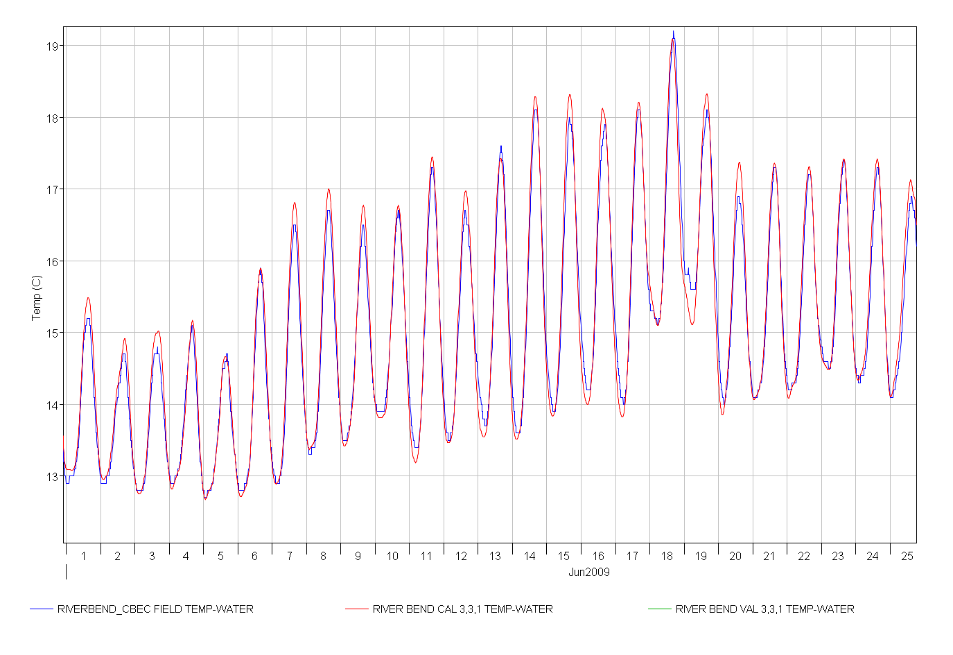Select the RIVER BEND CAL 3,3,1 legend label
The image size is (953, 655).
(x=462, y=609)
